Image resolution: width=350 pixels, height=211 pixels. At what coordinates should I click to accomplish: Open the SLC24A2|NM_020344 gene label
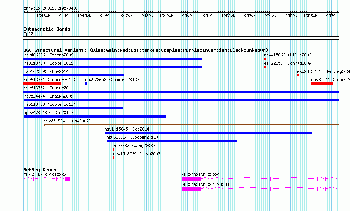point(202,175)
